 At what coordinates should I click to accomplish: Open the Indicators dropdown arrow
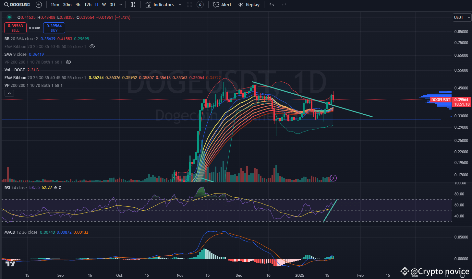click(180, 5)
